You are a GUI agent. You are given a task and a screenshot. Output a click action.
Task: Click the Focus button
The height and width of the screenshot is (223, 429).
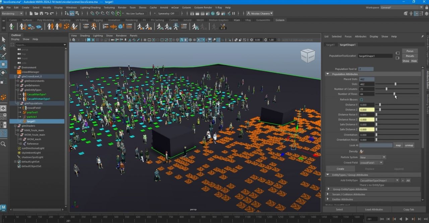point(410,51)
